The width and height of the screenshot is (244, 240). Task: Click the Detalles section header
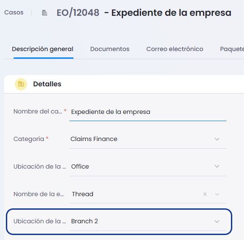(47, 84)
